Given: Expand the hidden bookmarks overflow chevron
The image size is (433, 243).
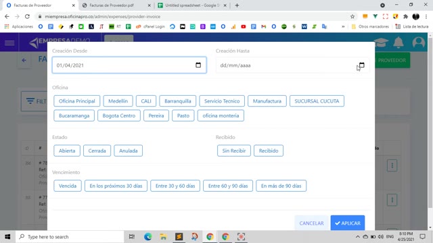Looking at the screenshot, I should coord(343,26).
